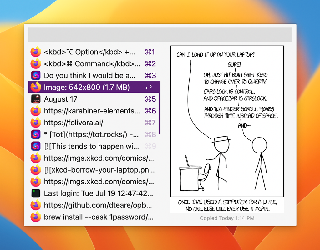Click the ⌘2 shortcut label

(x=150, y=64)
